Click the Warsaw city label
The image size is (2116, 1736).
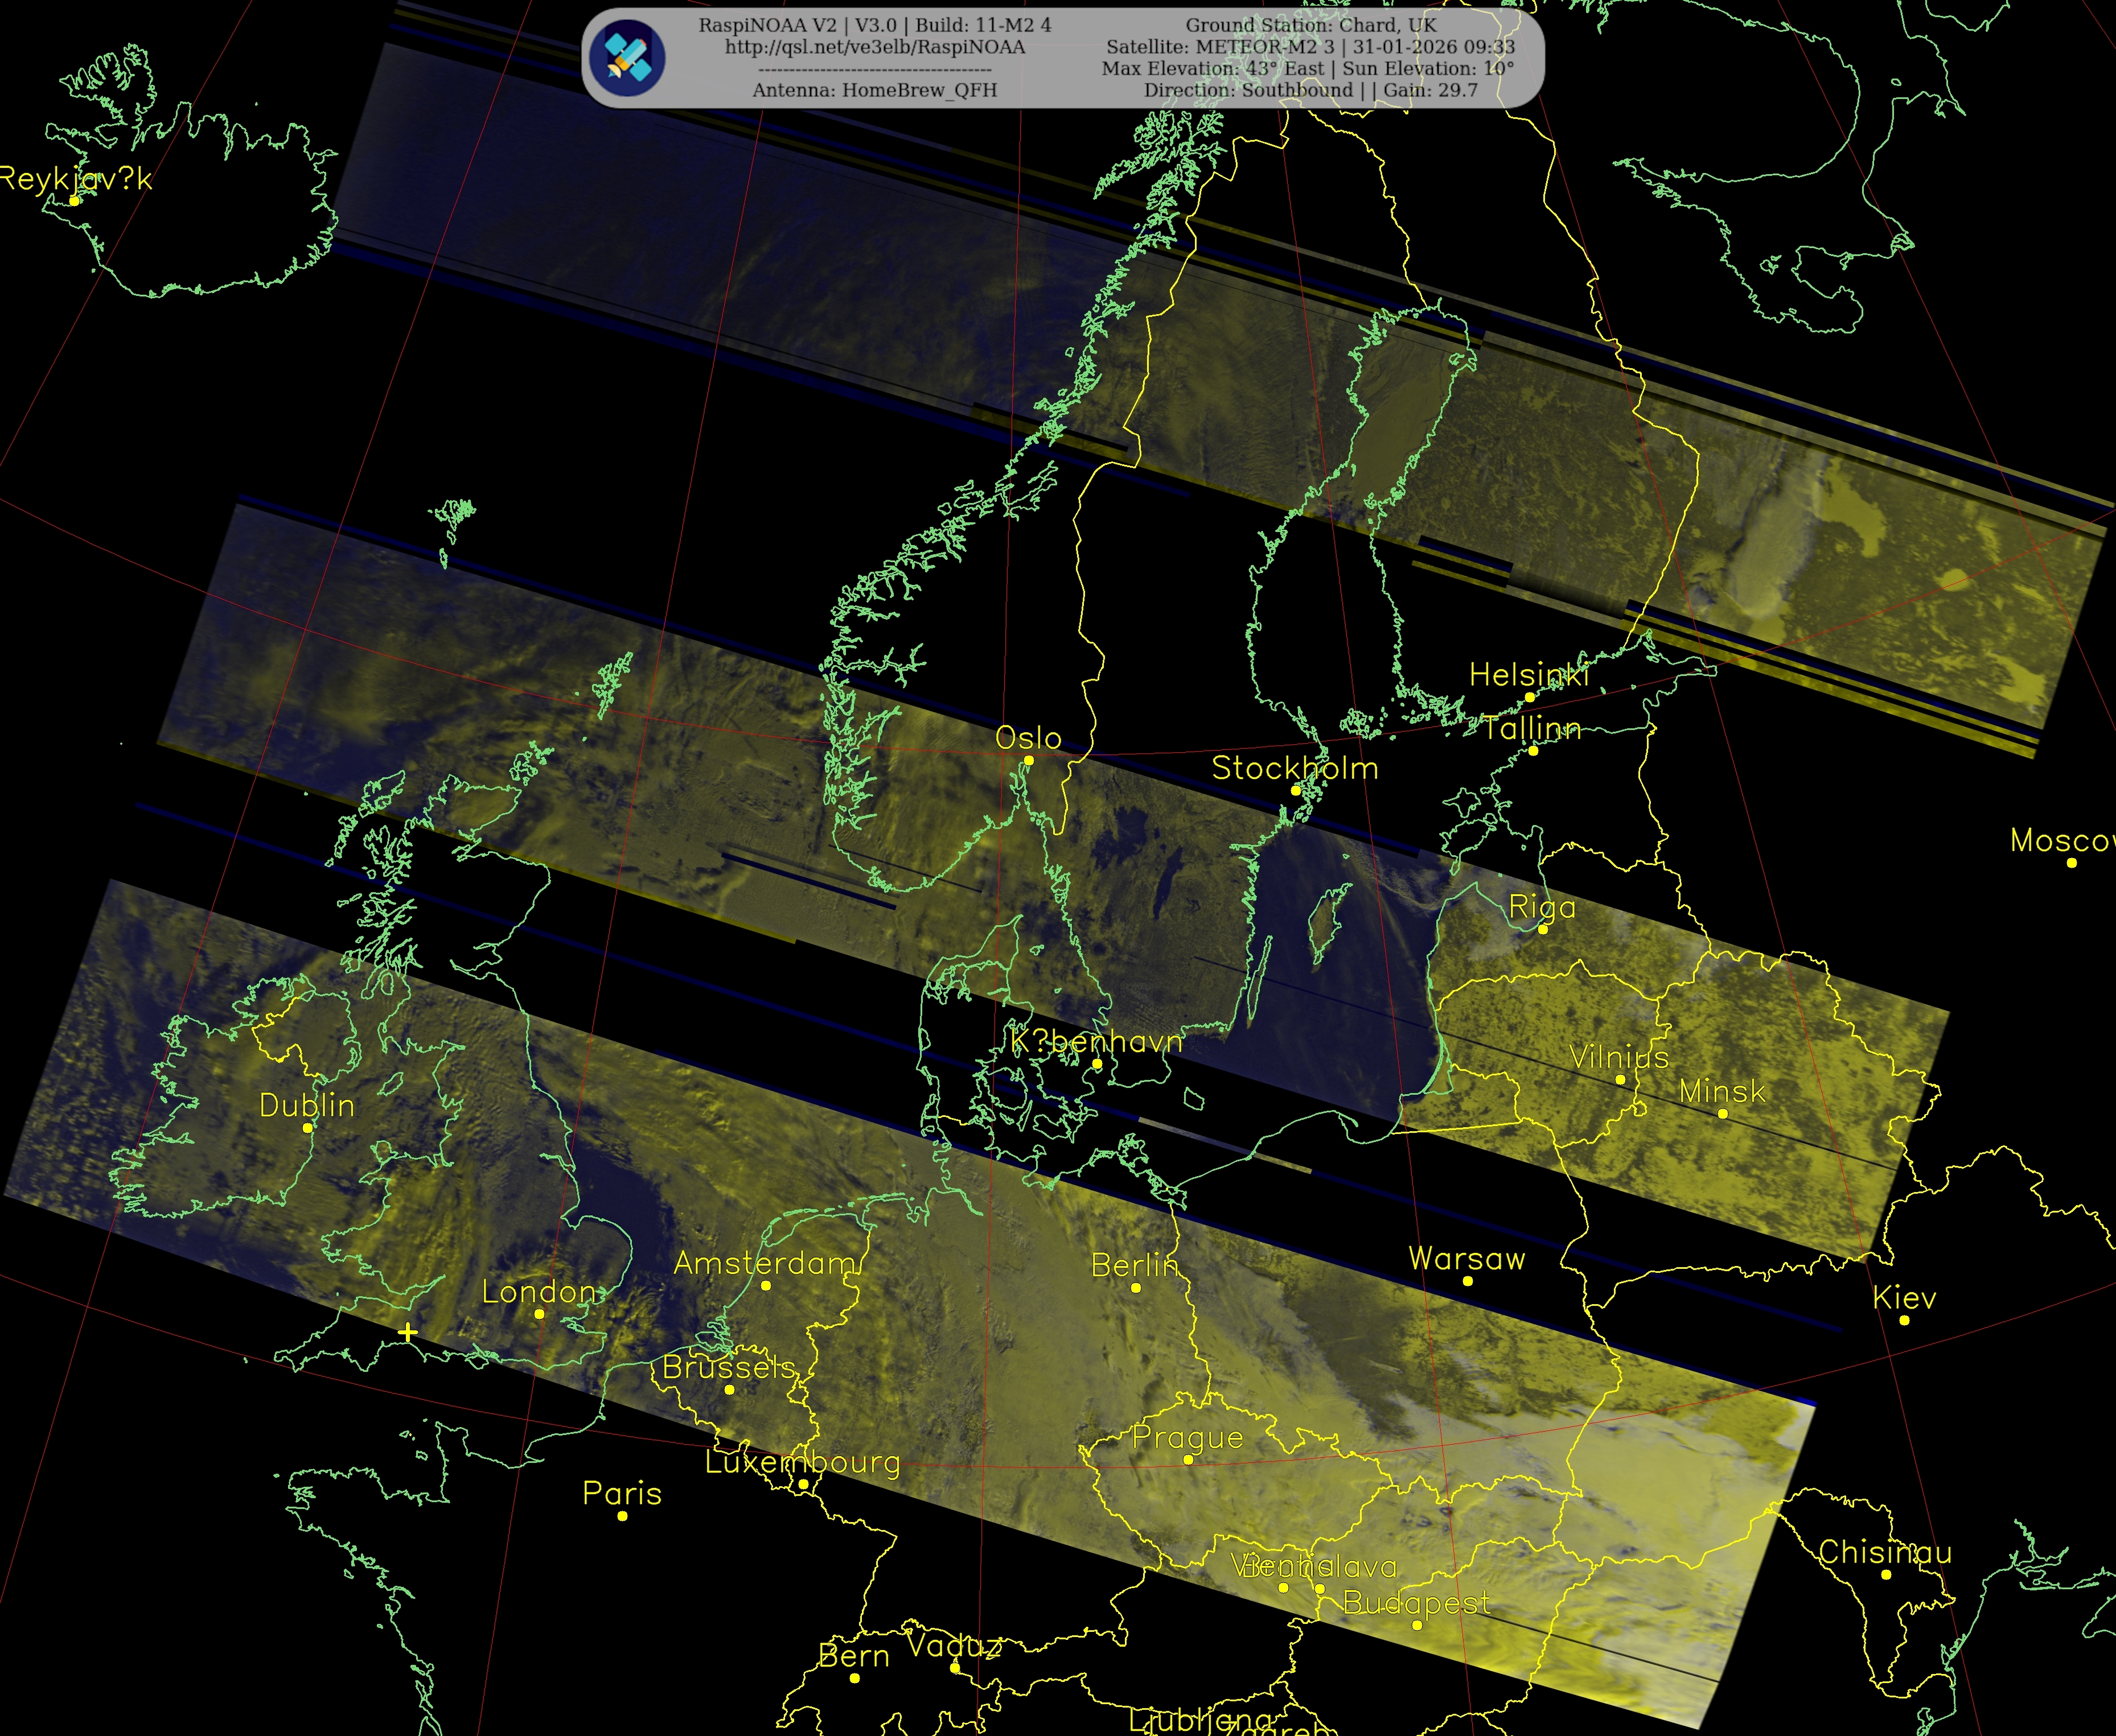pyautogui.click(x=1466, y=1259)
